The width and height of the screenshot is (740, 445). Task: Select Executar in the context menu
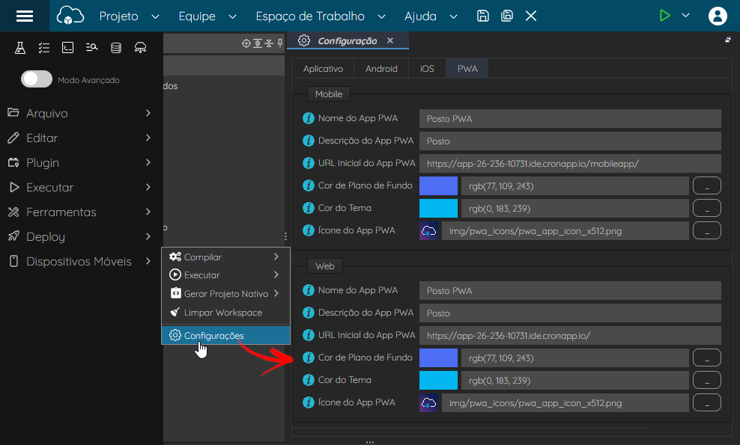pyautogui.click(x=225, y=274)
